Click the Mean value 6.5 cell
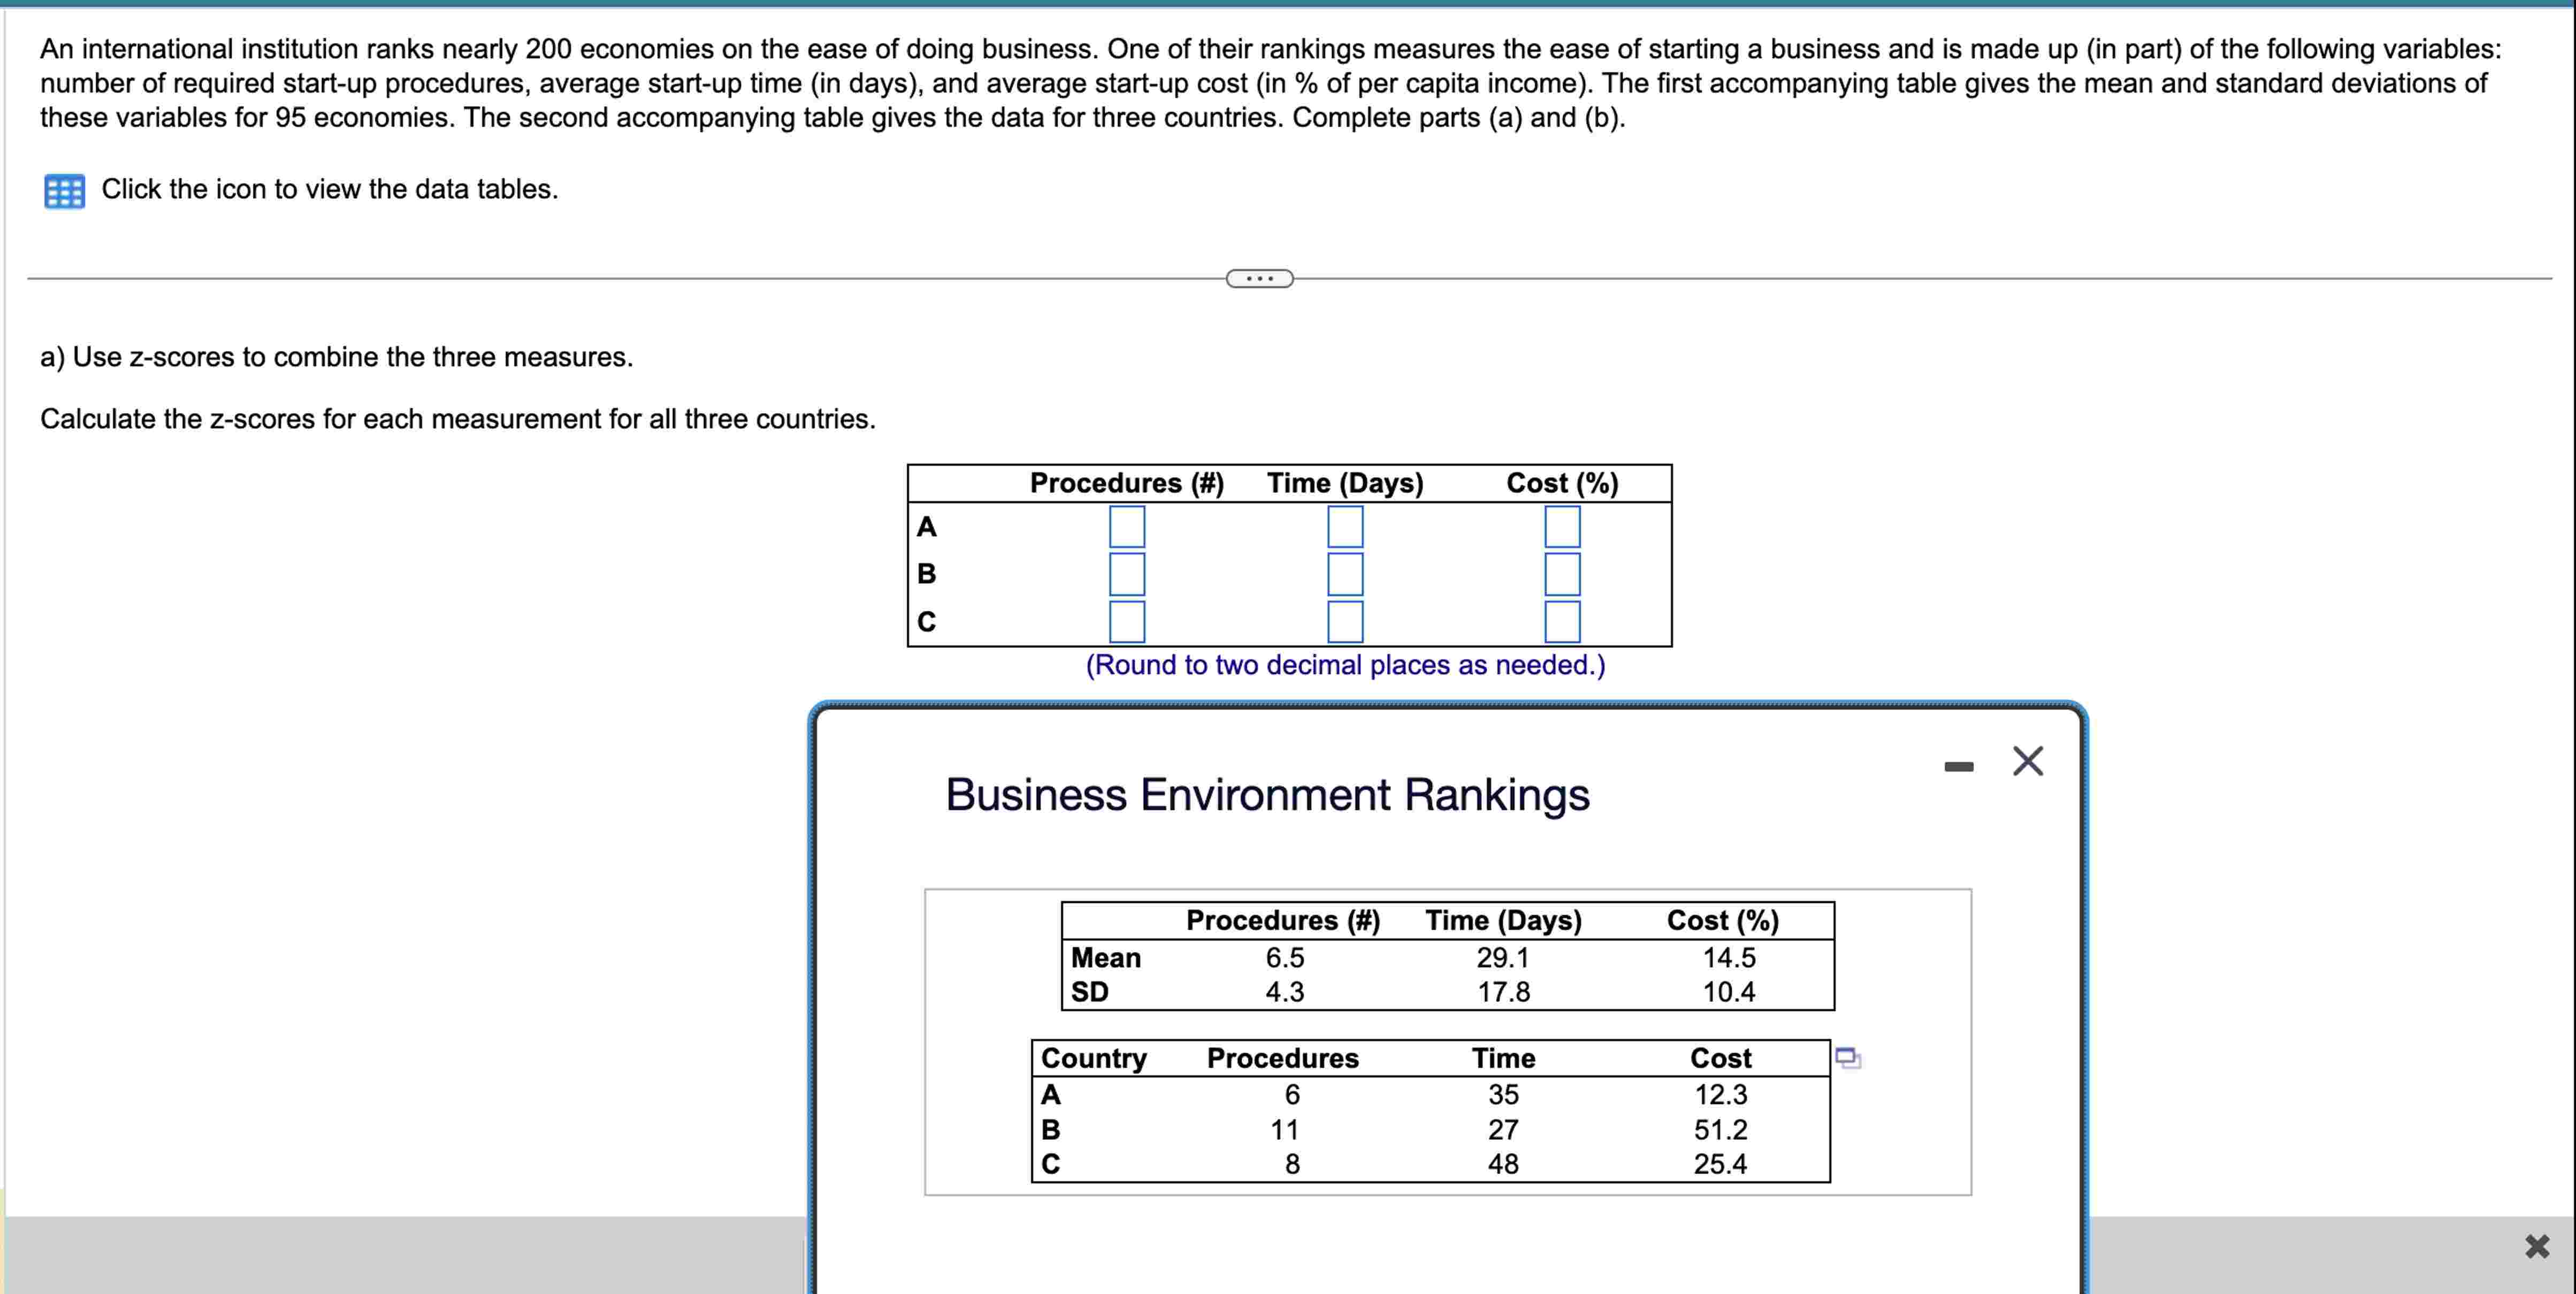Image resolution: width=2576 pixels, height=1294 pixels. (x=1284, y=957)
